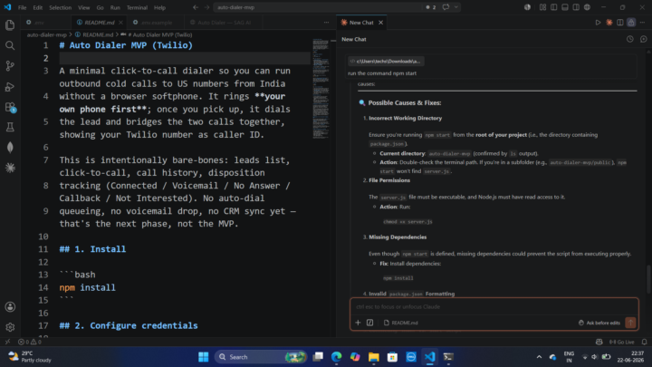
Task: Go forward with navigation arrow
Action: pos(206,7)
